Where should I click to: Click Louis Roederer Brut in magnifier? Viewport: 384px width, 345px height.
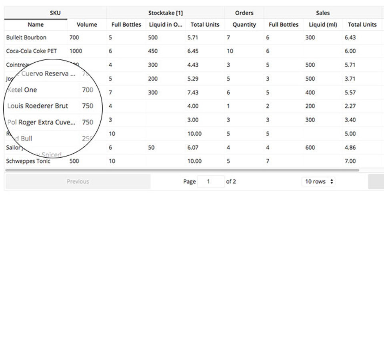click(38, 106)
